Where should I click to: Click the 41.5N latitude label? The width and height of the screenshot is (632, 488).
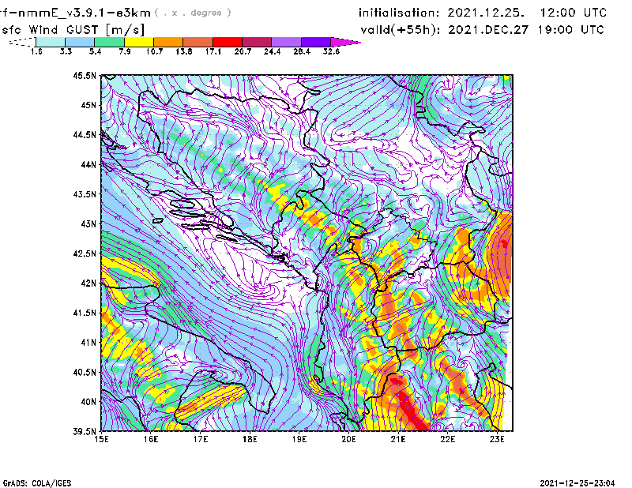tap(85, 313)
